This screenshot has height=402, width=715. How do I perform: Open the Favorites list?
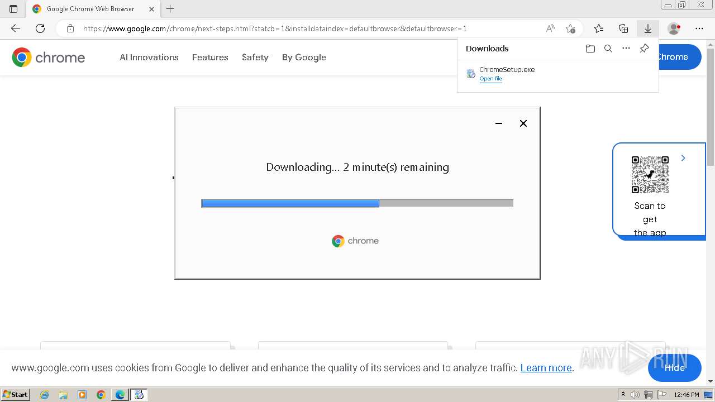599,28
